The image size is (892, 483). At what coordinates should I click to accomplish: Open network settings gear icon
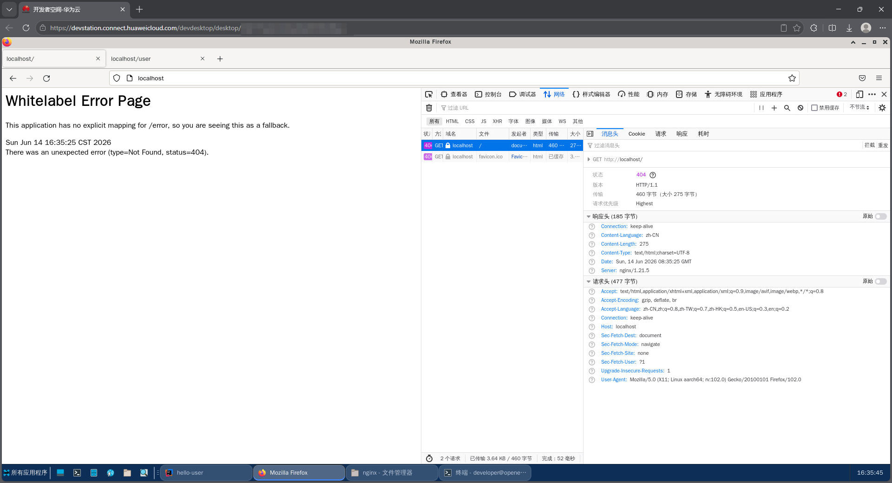coord(882,108)
